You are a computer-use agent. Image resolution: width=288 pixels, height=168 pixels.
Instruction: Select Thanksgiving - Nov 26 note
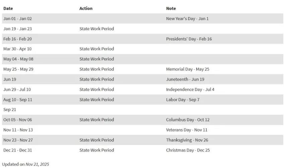[187, 140]
